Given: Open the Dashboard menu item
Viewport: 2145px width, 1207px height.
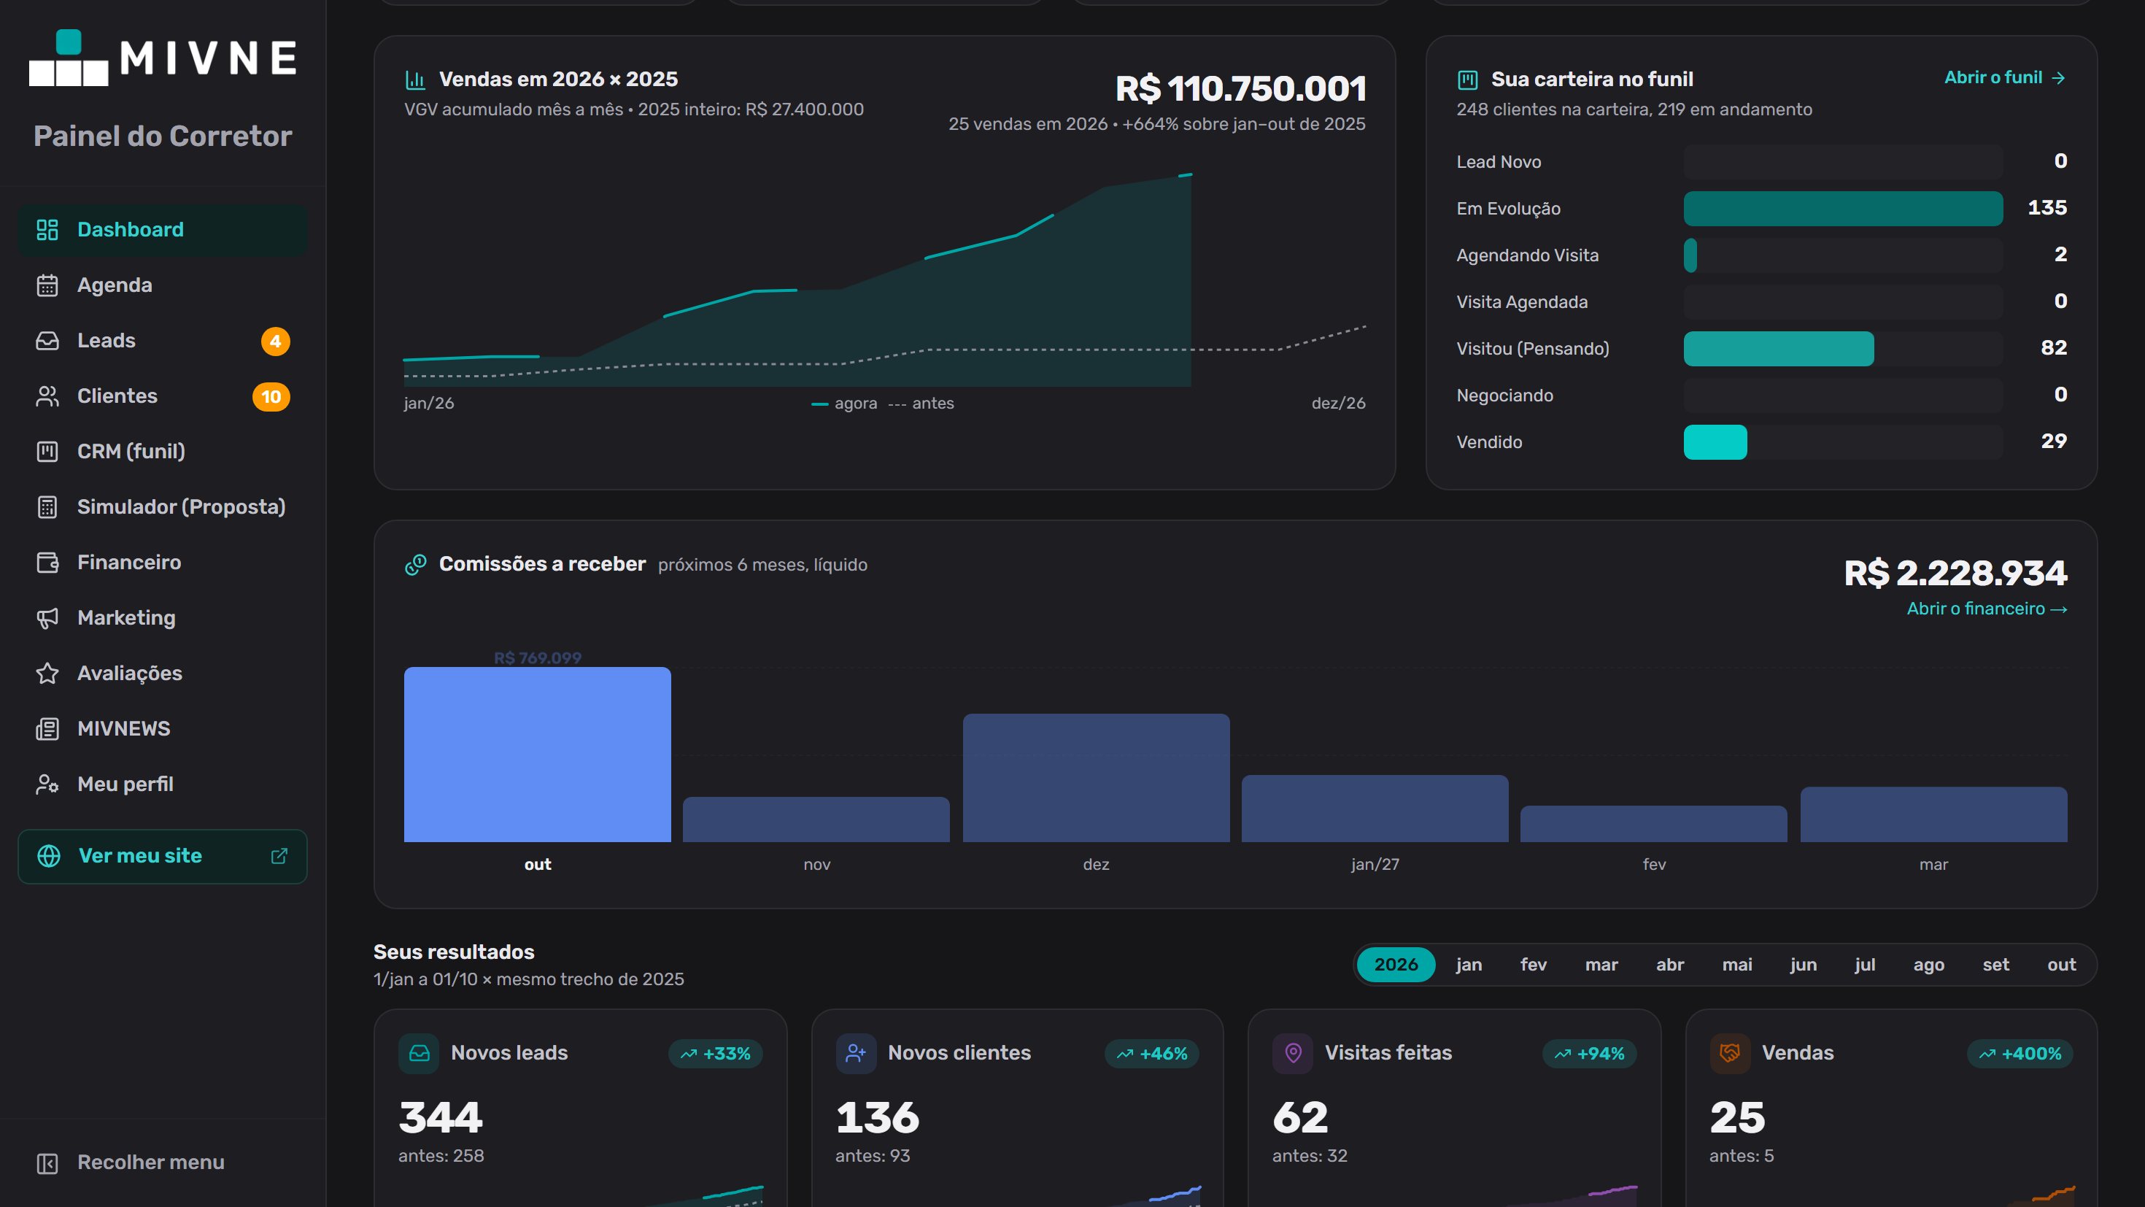Looking at the screenshot, I should tap(163, 230).
